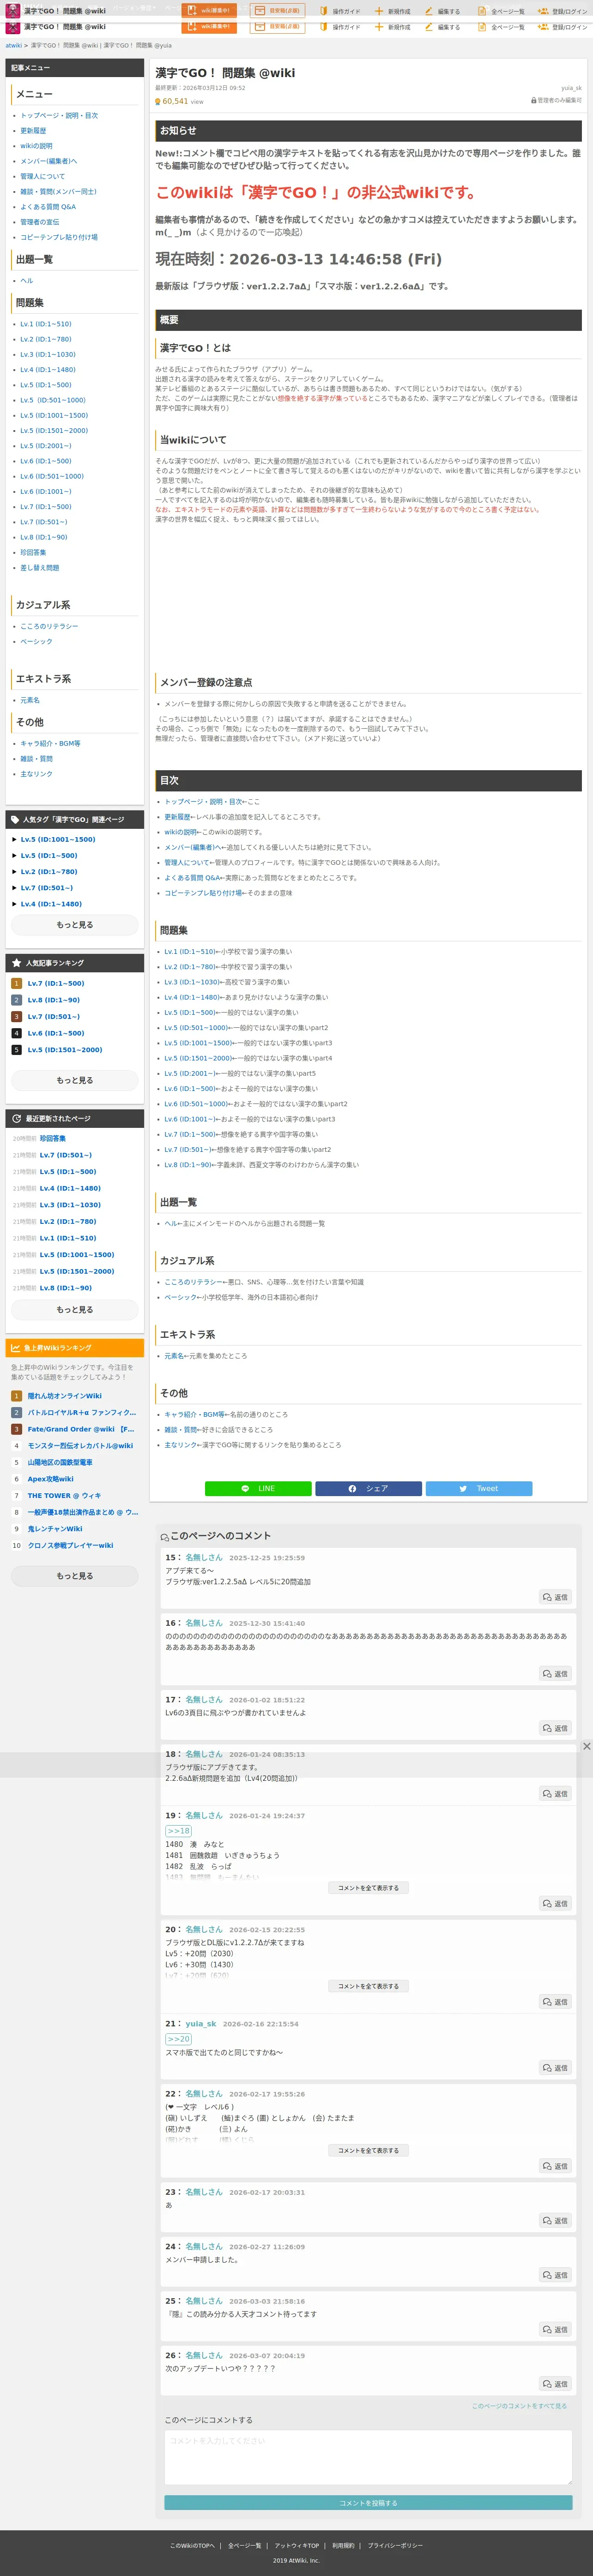Expand the Lv.5 (ID:1001~1500) tag entry triangle

(x=14, y=839)
